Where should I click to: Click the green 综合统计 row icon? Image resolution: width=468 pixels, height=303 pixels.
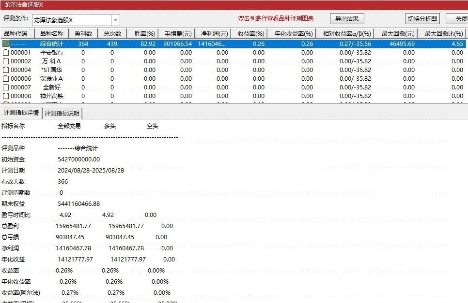pyautogui.click(x=6, y=44)
